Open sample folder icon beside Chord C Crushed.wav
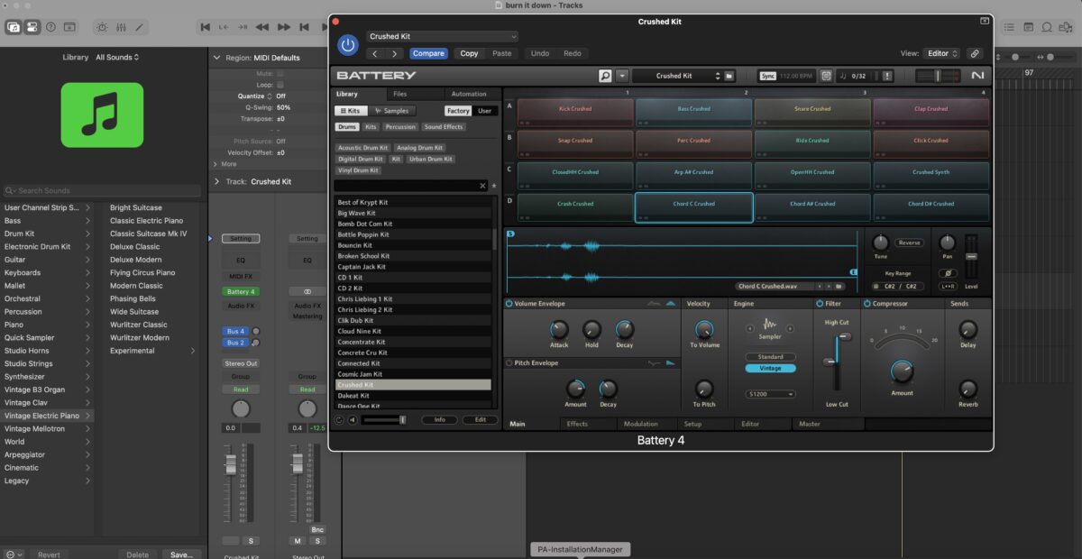 pos(838,286)
